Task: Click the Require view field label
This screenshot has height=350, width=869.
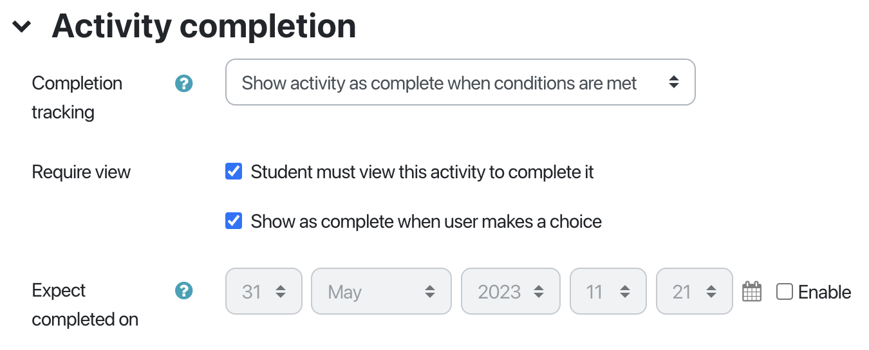Action: point(81,172)
